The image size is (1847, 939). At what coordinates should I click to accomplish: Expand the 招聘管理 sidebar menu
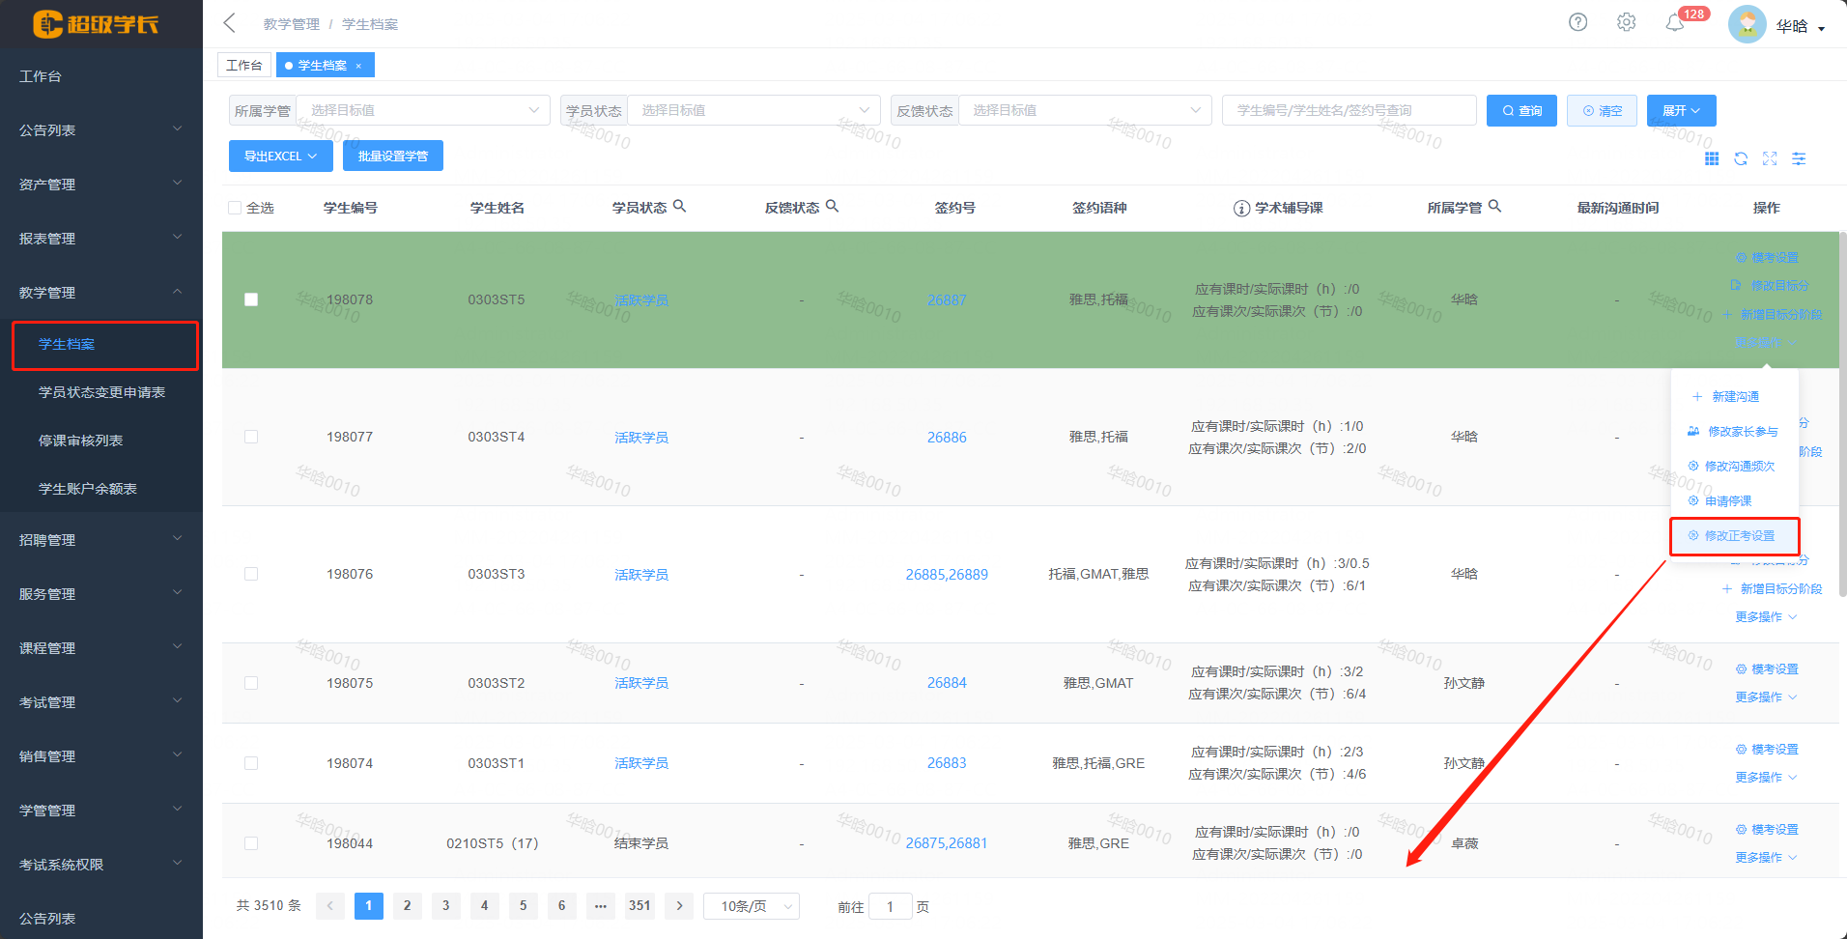pyautogui.click(x=100, y=540)
